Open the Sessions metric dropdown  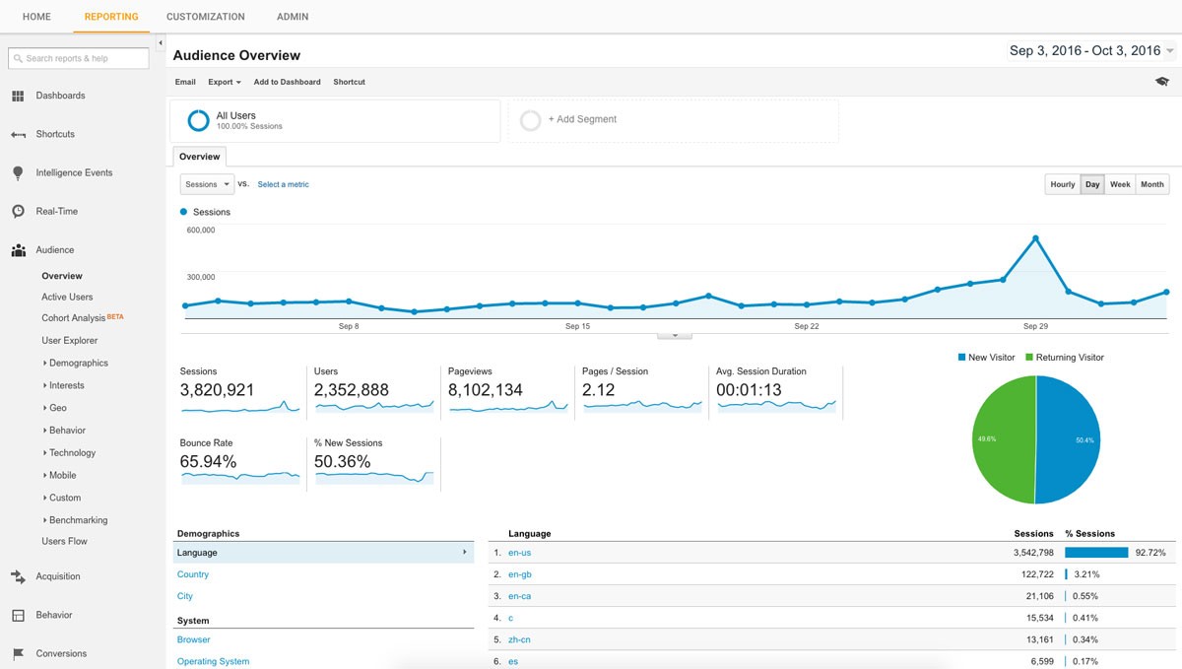point(206,183)
